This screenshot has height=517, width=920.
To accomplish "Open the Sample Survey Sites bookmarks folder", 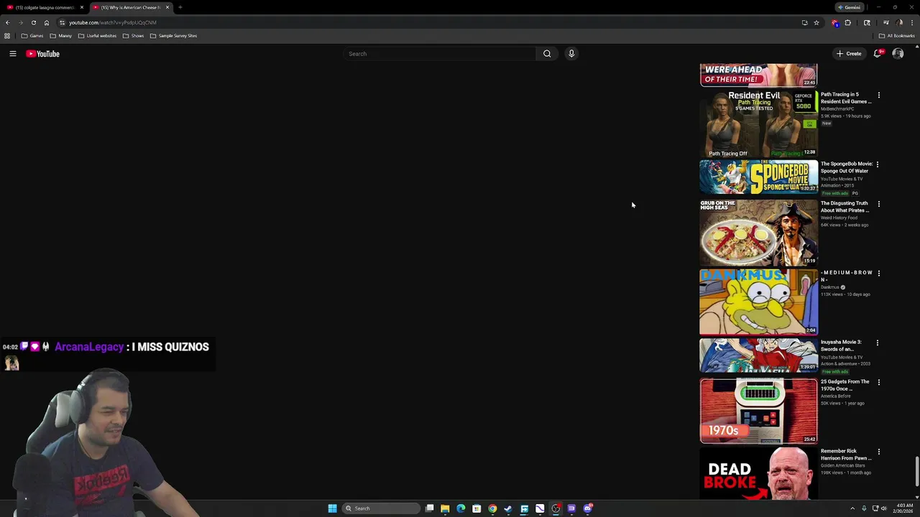I will point(173,36).
